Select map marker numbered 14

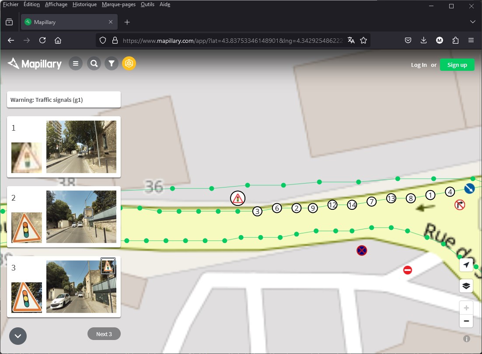pyautogui.click(x=352, y=205)
